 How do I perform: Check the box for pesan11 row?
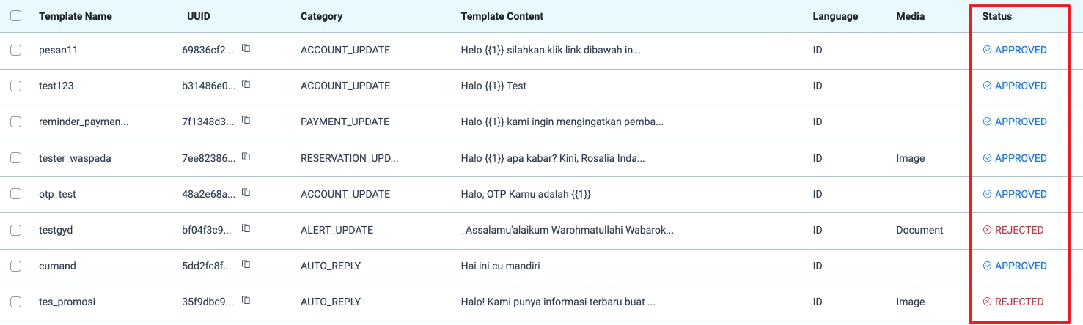(16, 51)
